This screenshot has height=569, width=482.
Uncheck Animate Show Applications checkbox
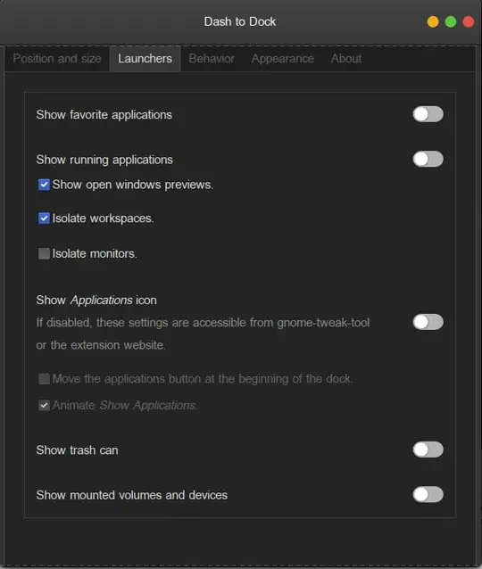tap(44, 405)
